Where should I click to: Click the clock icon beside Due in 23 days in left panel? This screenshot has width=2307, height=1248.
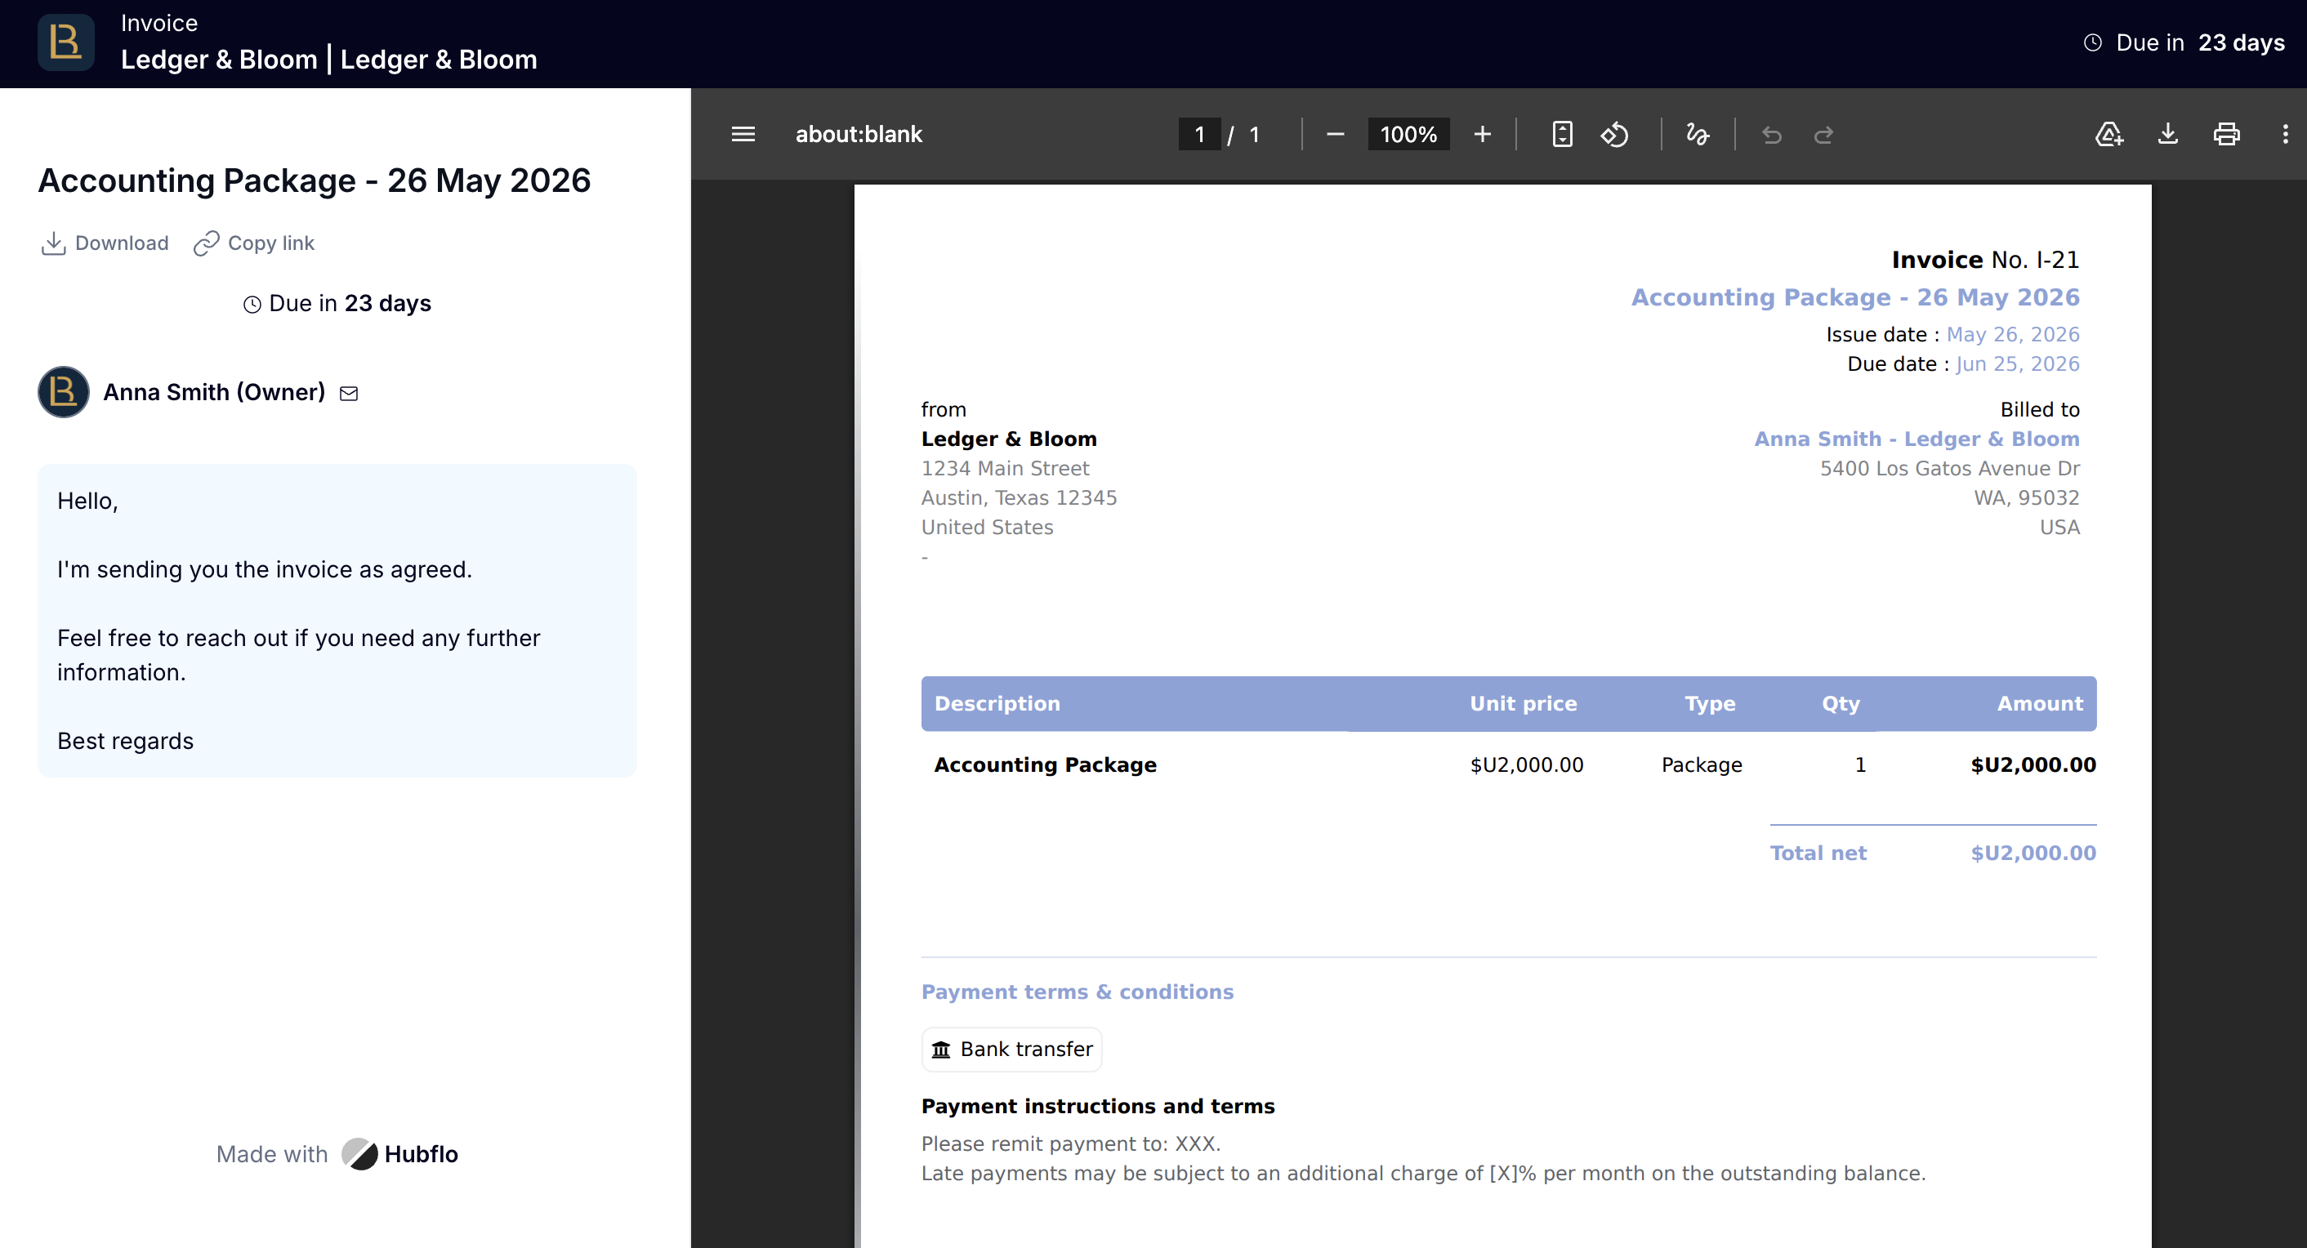(x=252, y=305)
